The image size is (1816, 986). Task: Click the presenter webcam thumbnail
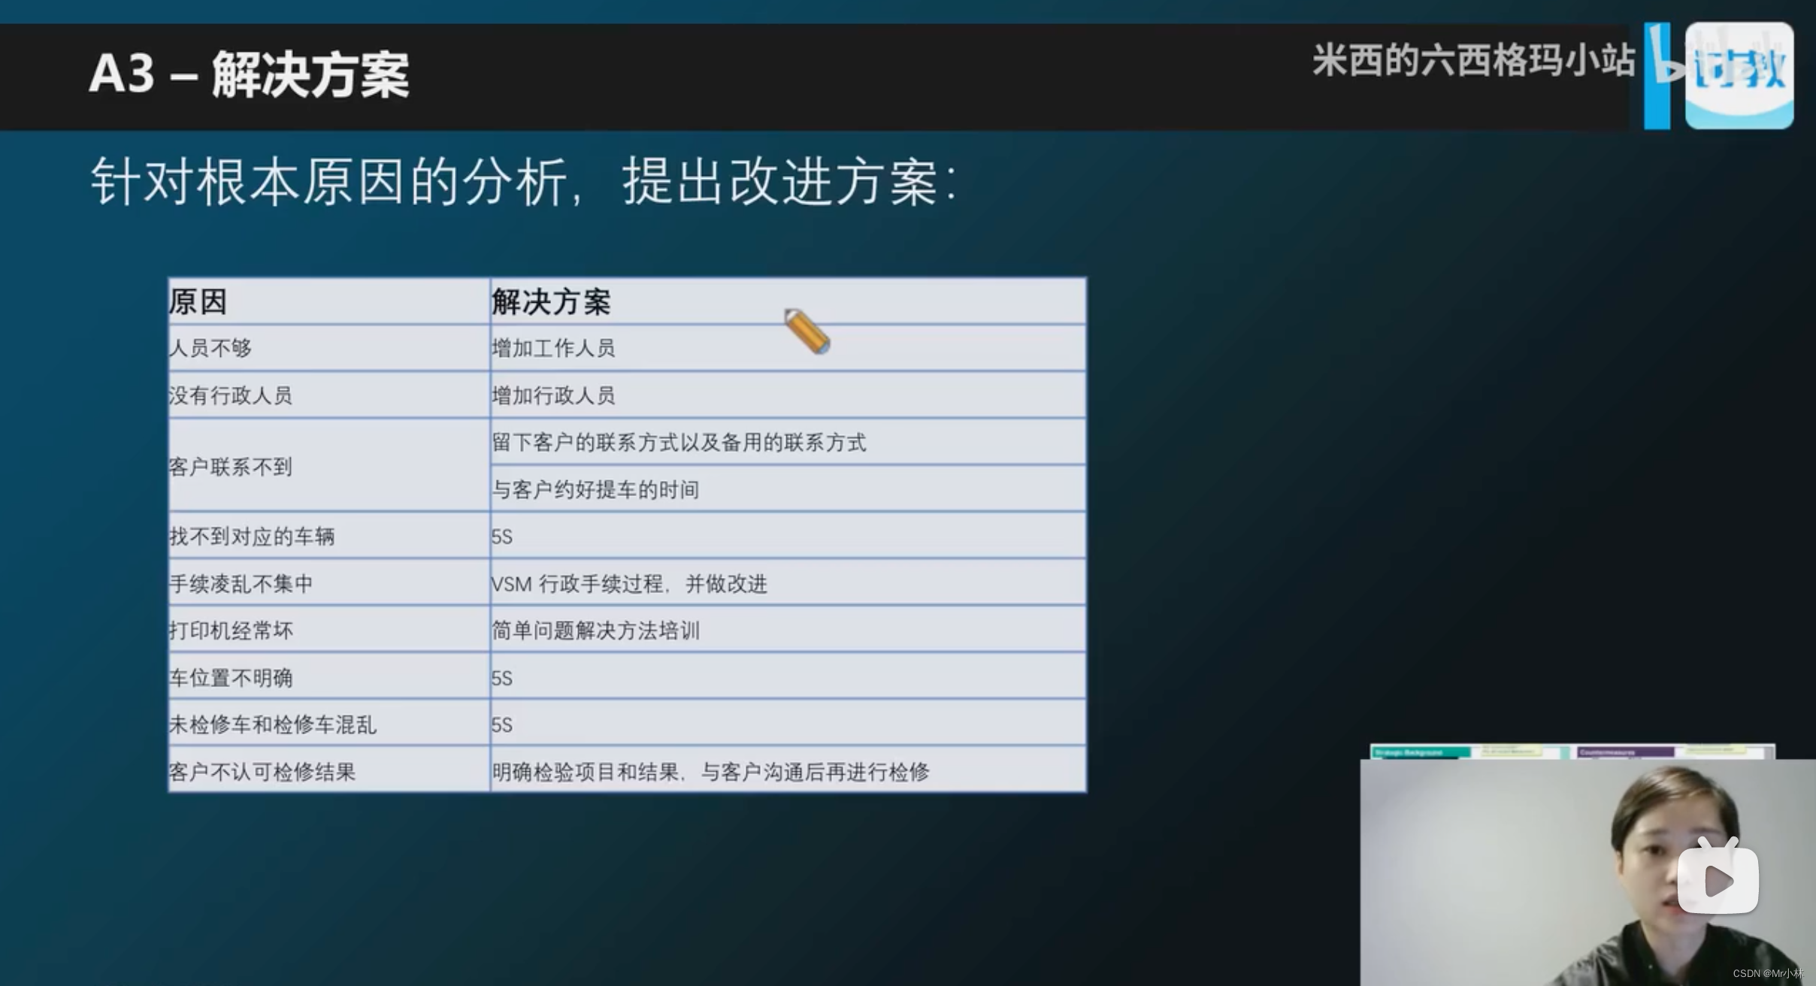(x=1586, y=872)
